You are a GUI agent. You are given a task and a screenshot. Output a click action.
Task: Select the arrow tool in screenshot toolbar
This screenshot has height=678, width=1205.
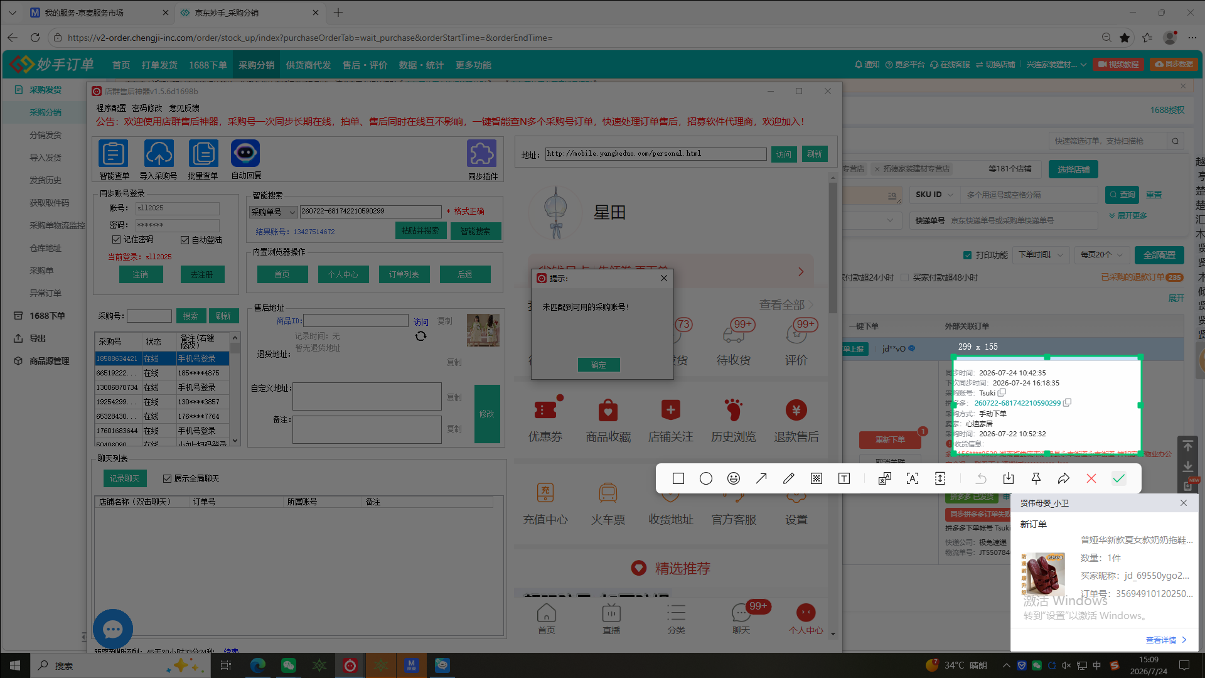pos(761,479)
